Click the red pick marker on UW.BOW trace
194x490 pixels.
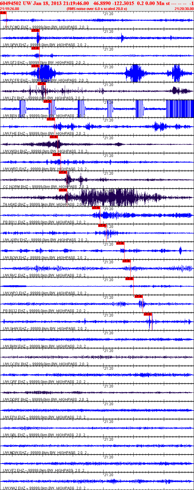[x=120, y=243]
